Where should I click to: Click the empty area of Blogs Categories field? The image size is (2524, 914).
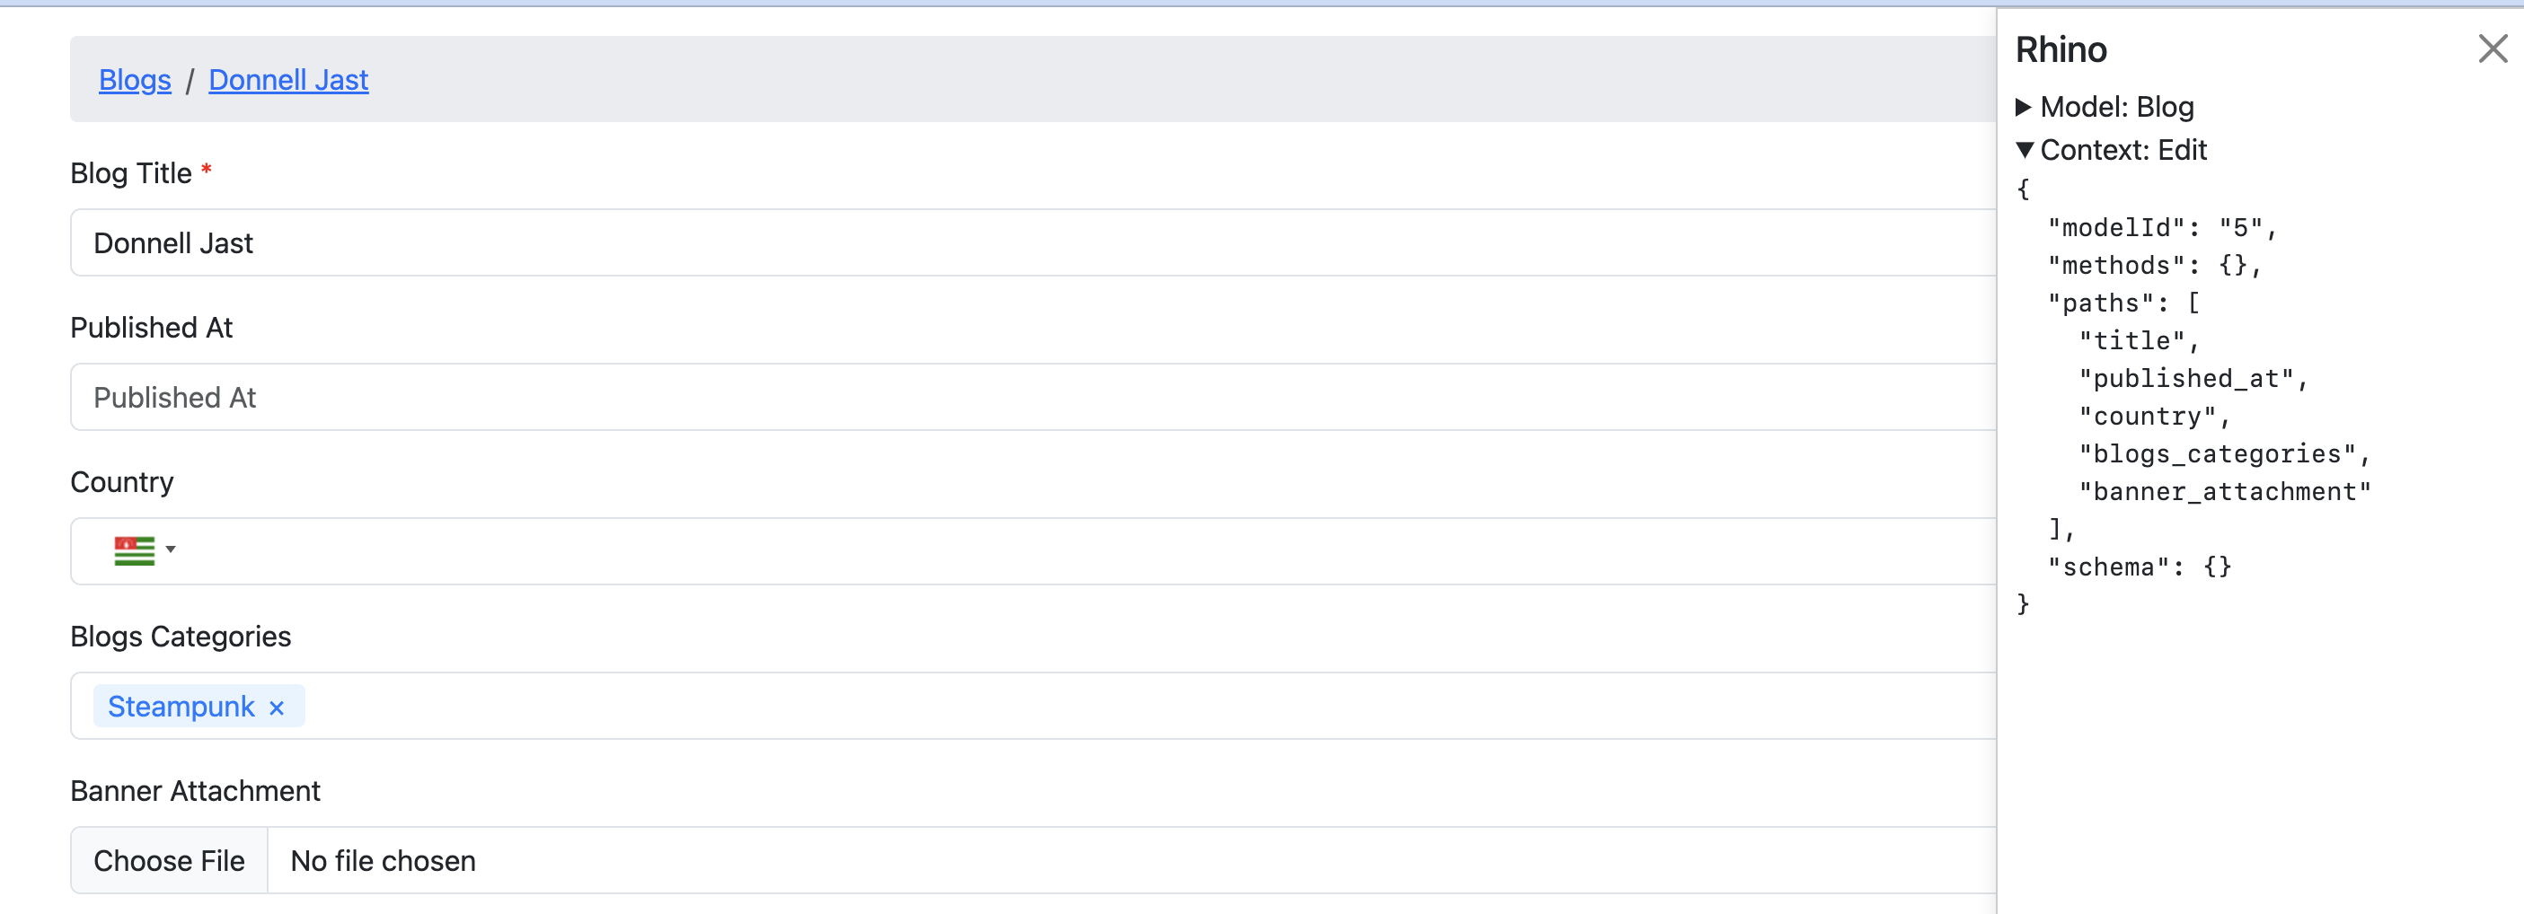pos(1078,707)
